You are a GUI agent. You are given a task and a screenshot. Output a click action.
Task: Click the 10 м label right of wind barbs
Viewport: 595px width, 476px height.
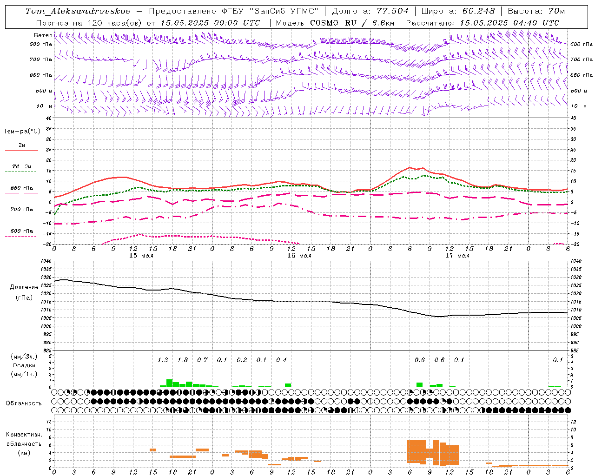tap(579, 106)
